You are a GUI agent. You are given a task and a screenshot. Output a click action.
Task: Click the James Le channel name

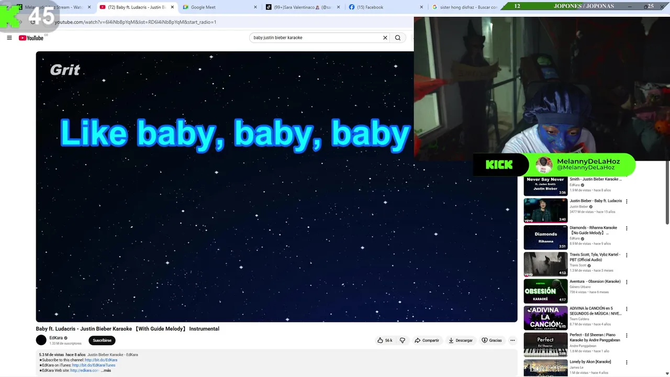tap(575, 368)
